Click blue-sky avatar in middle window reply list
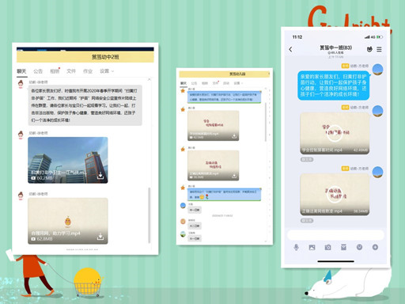This screenshot has width=405, height=304. click(183, 206)
